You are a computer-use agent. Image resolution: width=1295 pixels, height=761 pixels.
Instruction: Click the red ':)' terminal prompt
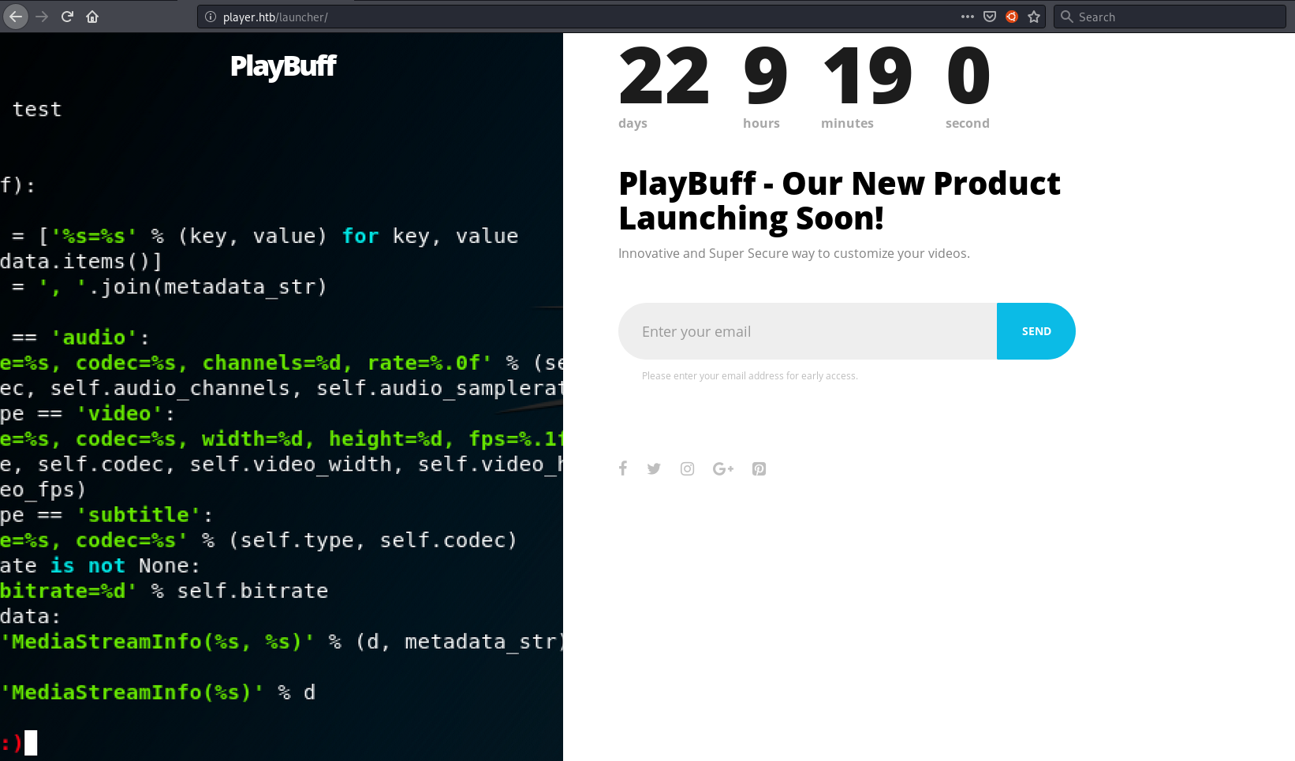11,743
